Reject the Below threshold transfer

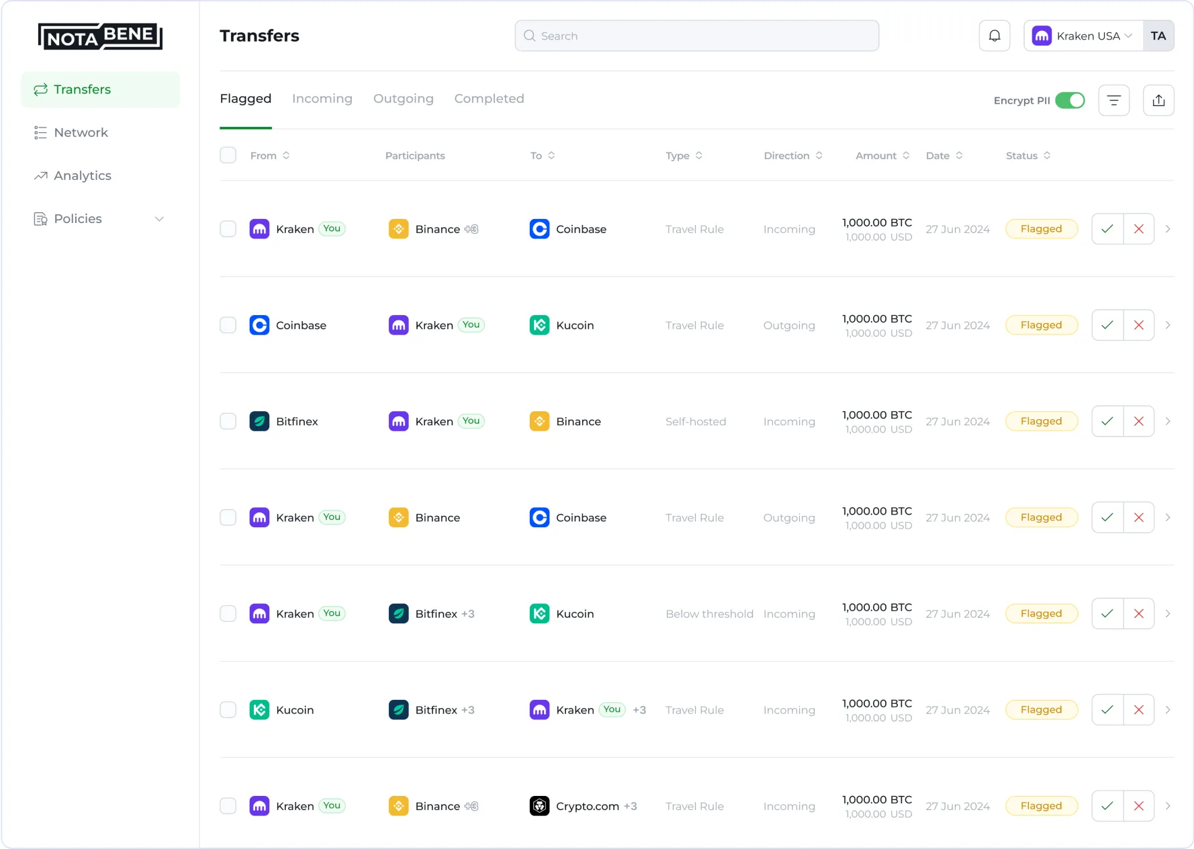1139,613
